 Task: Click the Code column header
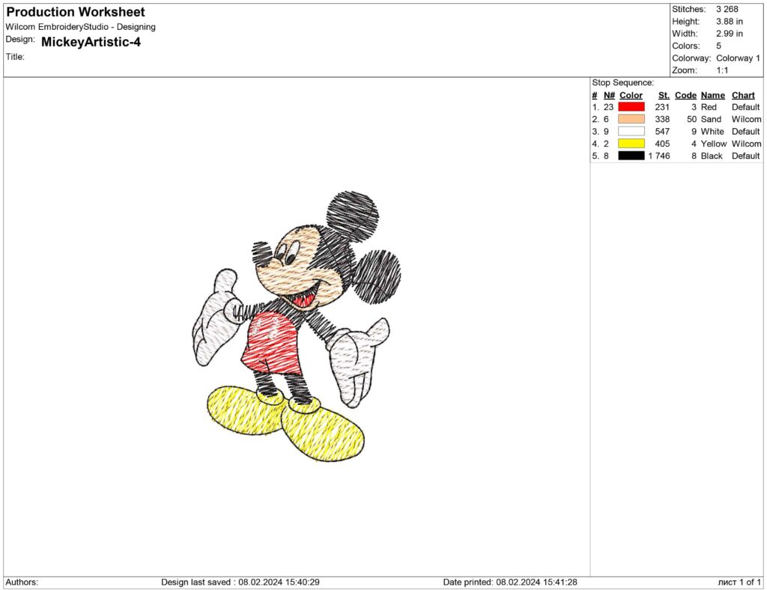pyautogui.click(x=686, y=95)
